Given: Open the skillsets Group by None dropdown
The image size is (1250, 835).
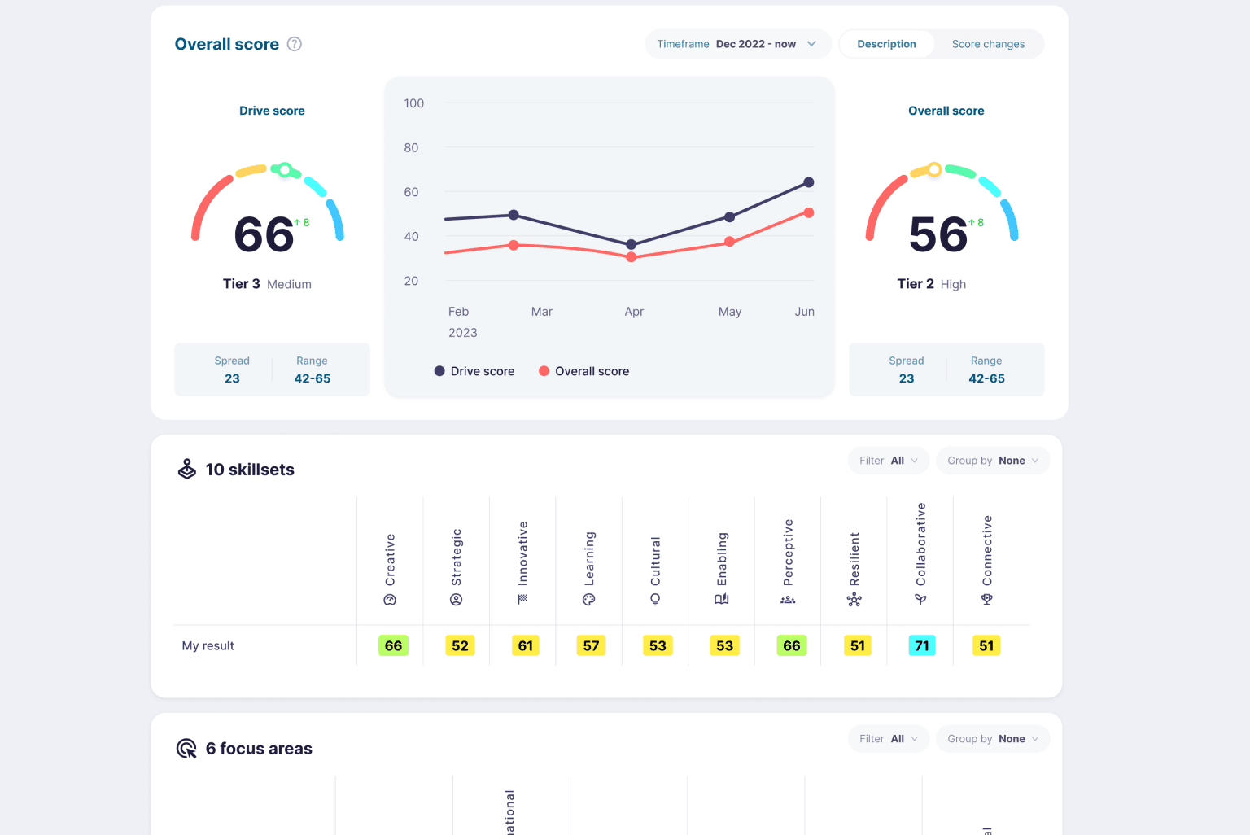Looking at the screenshot, I should [993, 461].
